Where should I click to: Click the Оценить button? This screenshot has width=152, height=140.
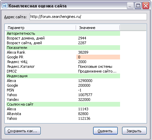[105, 131]
